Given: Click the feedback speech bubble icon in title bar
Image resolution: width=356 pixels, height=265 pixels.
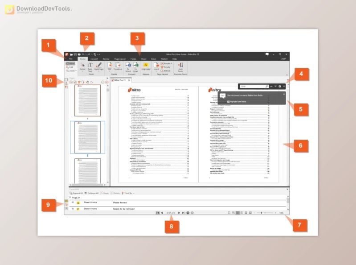Looking at the screenshot, I should pyautogui.click(x=267, y=54).
